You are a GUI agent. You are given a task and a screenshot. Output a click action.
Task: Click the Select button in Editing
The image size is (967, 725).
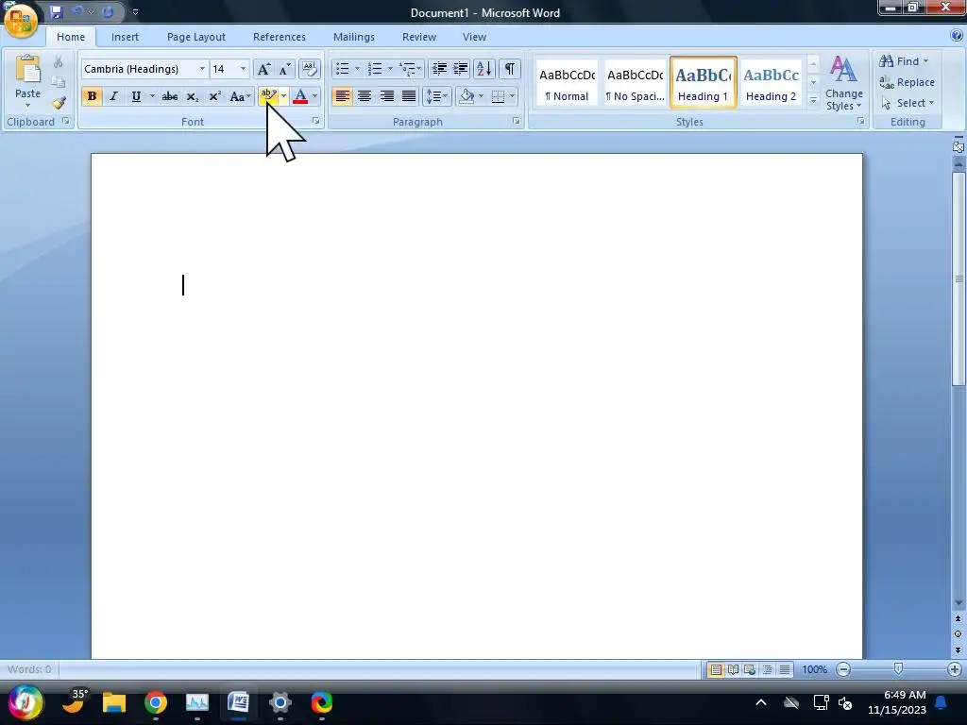click(x=908, y=103)
